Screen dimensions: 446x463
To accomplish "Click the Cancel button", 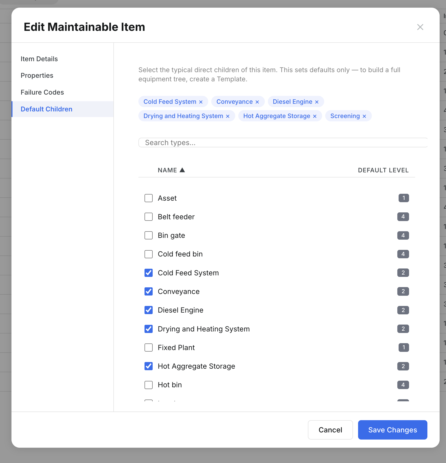I will tap(330, 430).
